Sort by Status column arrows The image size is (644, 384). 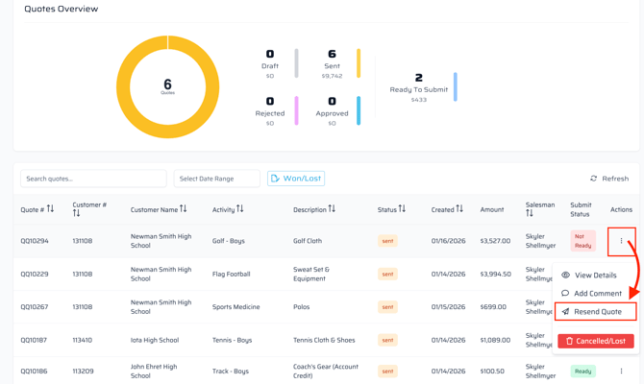tap(402, 209)
